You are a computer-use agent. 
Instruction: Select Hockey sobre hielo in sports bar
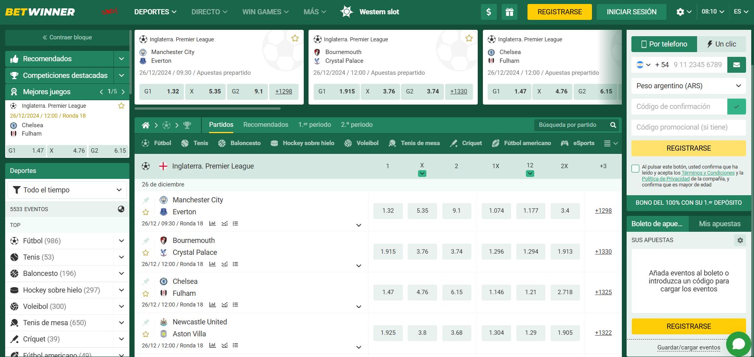(x=303, y=143)
